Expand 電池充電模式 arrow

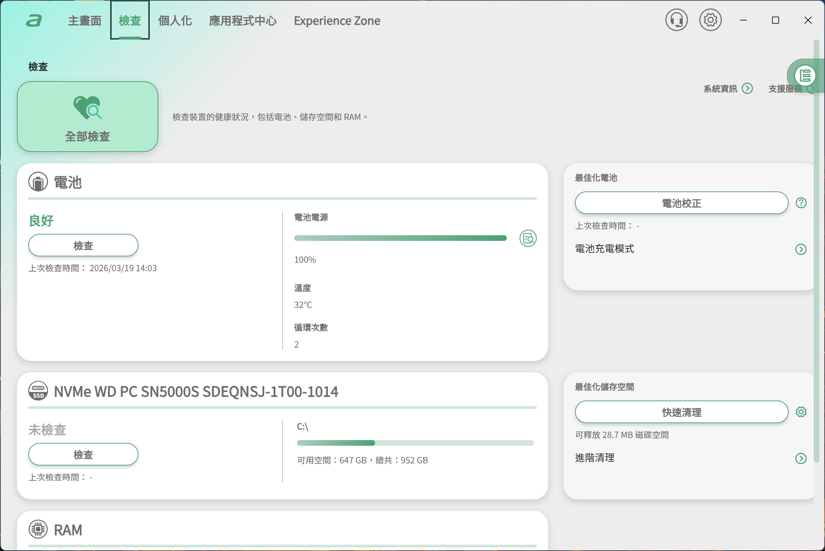click(801, 249)
